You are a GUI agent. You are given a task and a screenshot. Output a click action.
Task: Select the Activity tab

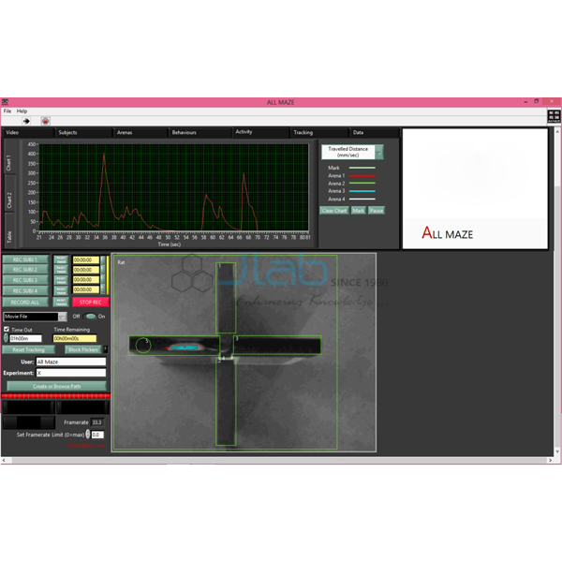click(260, 132)
